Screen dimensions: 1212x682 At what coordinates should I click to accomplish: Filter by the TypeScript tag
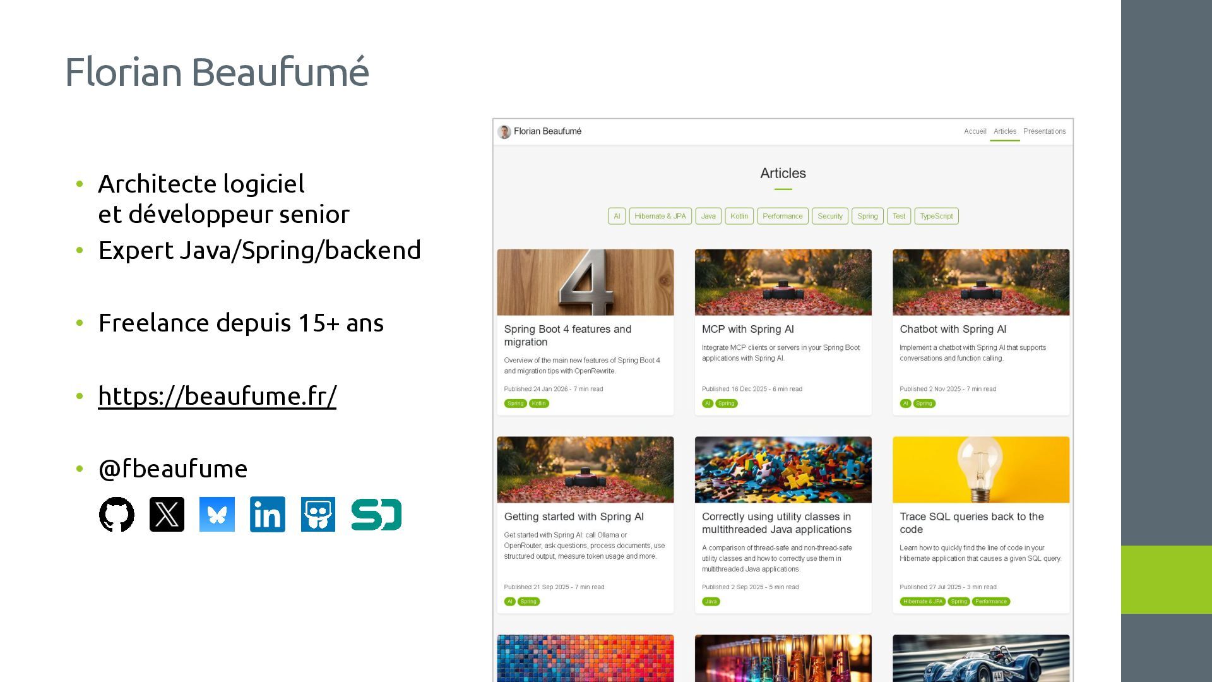[936, 216]
